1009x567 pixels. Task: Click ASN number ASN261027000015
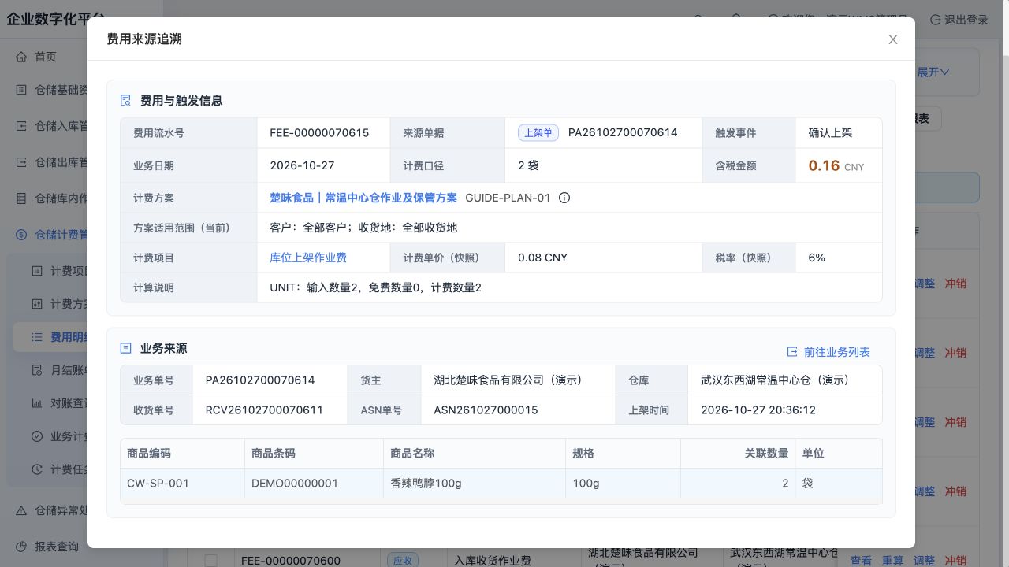486,410
